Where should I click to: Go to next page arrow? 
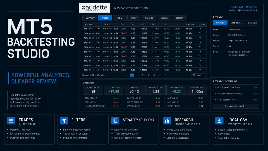point(166,75)
